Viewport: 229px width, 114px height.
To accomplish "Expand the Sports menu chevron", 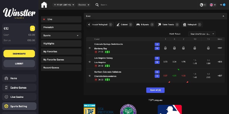I will point(78,35).
